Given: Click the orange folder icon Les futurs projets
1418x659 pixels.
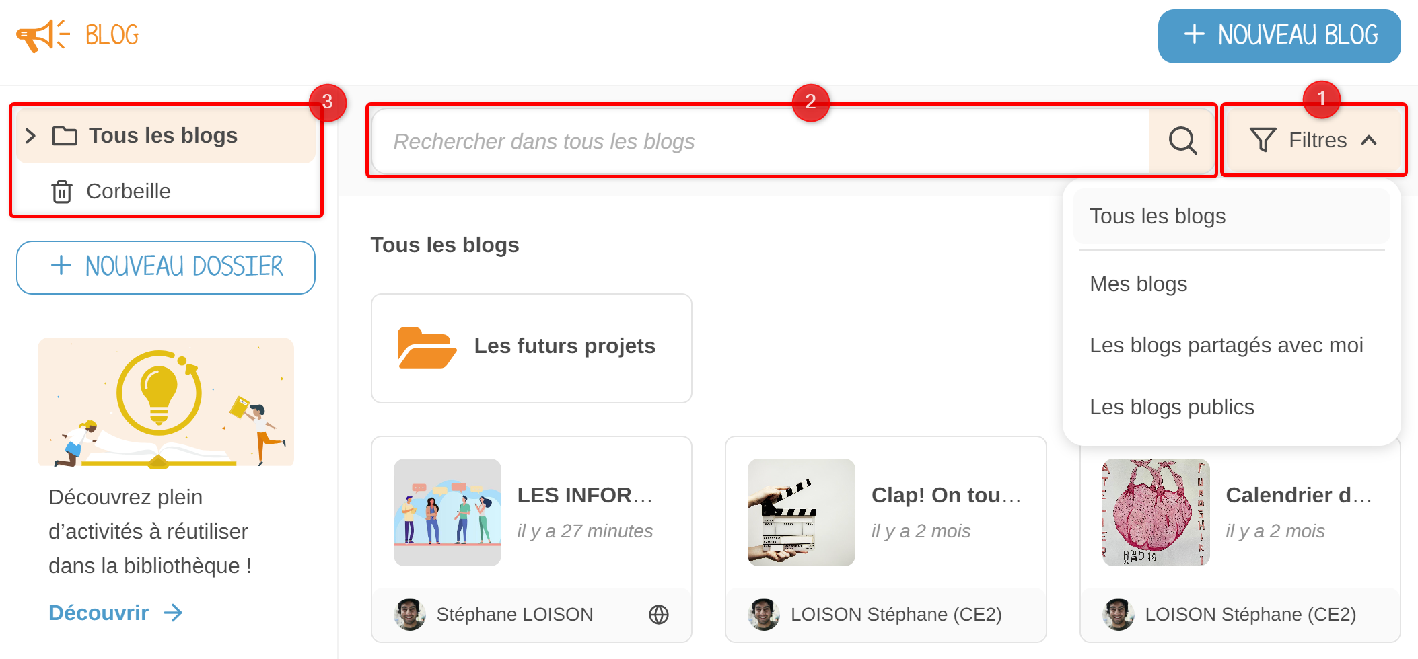Looking at the screenshot, I should point(427,348).
